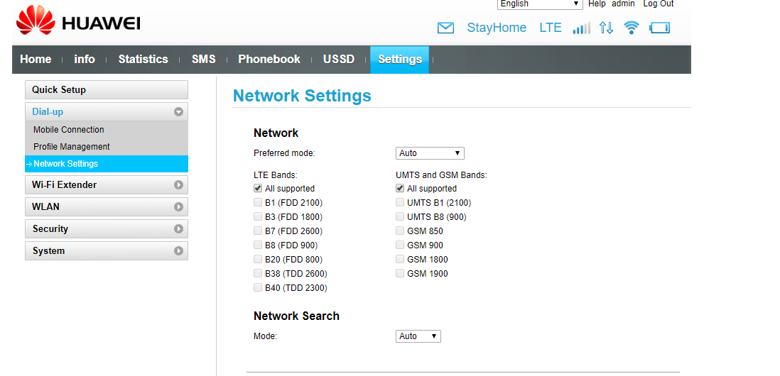Uncheck All supported under UMTS and GSM Bands

coord(400,189)
